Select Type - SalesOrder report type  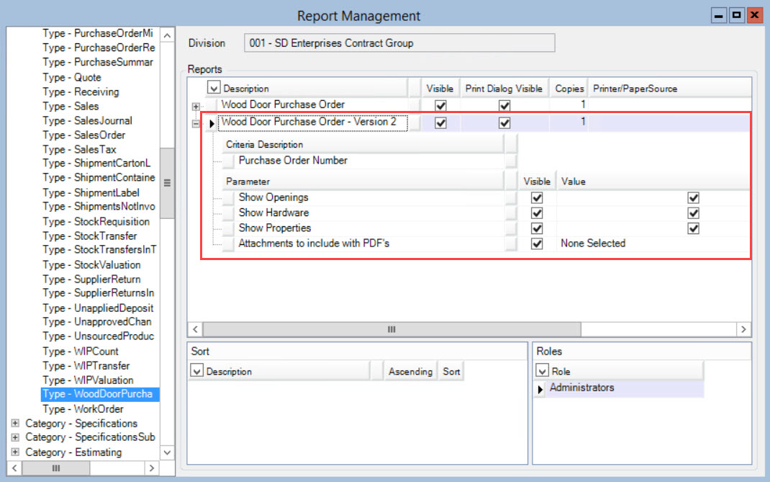point(83,135)
